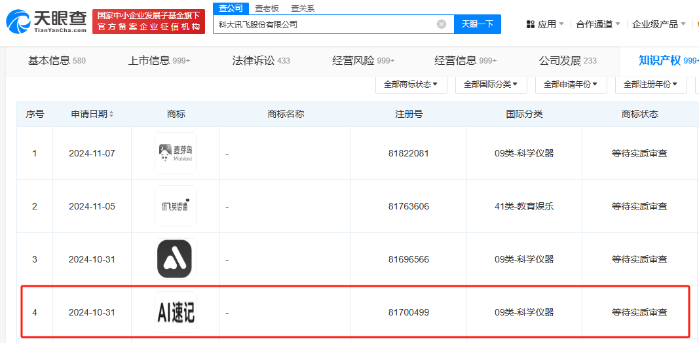Switch to 查老板 search tab
Image resolution: width=699 pixels, height=343 pixels.
pyautogui.click(x=267, y=8)
